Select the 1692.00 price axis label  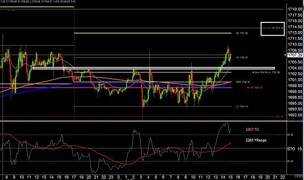point(295,115)
